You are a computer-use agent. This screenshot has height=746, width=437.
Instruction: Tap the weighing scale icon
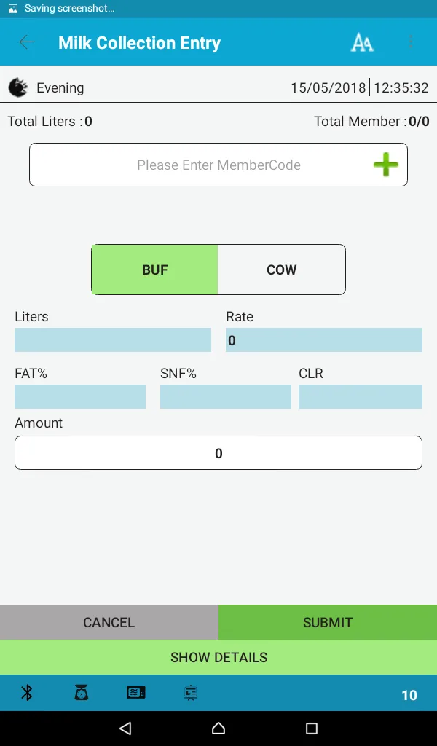[x=81, y=693]
